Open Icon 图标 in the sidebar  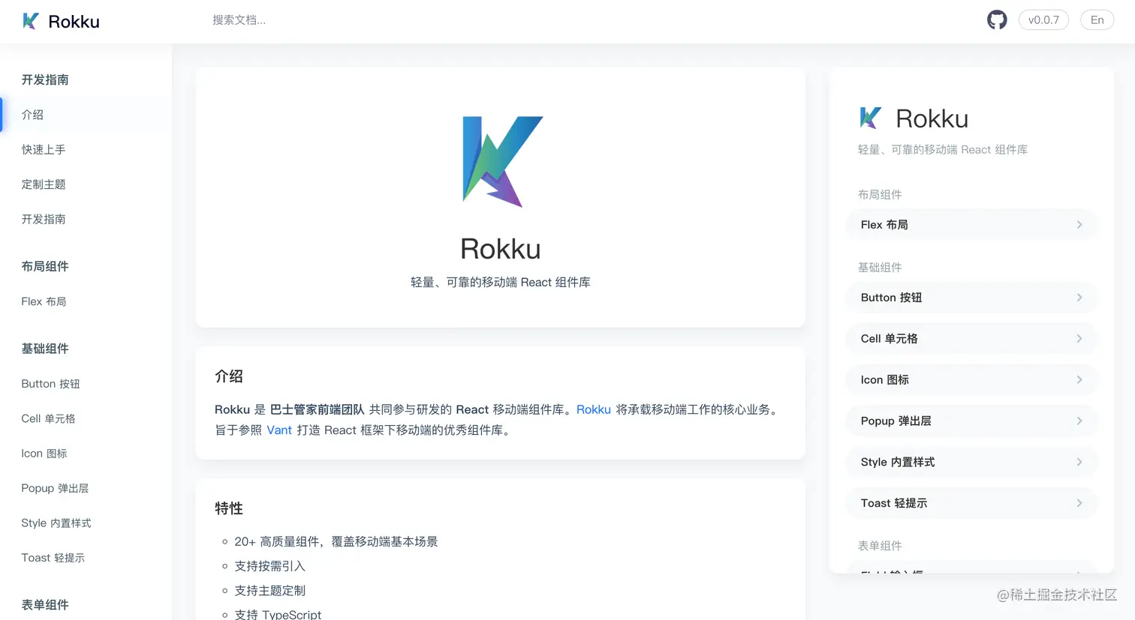[44, 454]
